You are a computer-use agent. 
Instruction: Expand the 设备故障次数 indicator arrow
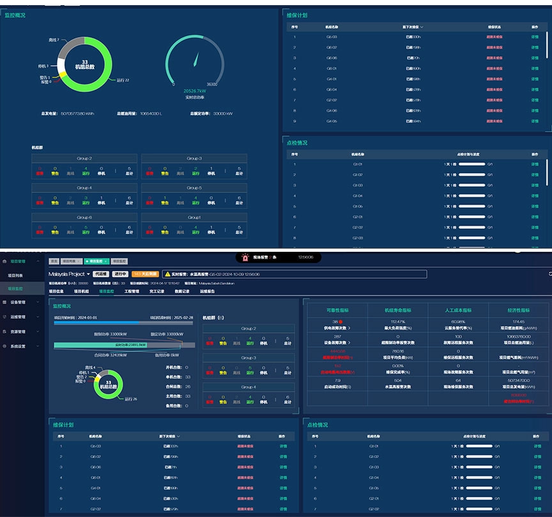coord(349,344)
